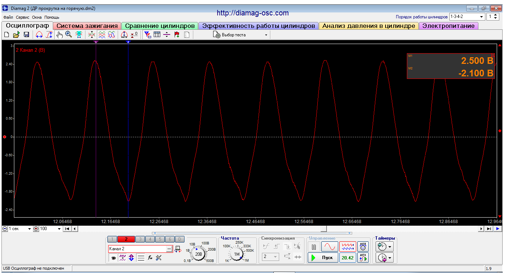Select the horizontal stretch waveform tool
507x273 pixels.
[x=39, y=35]
